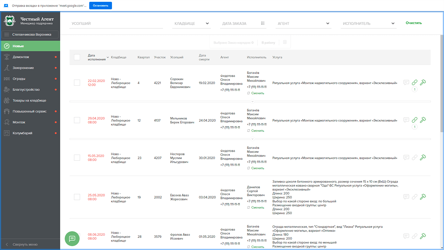This screenshot has height=250, width=444.
Task: Click hammer icon in Нестеров Муслим row
Action: [x=423, y=158]
